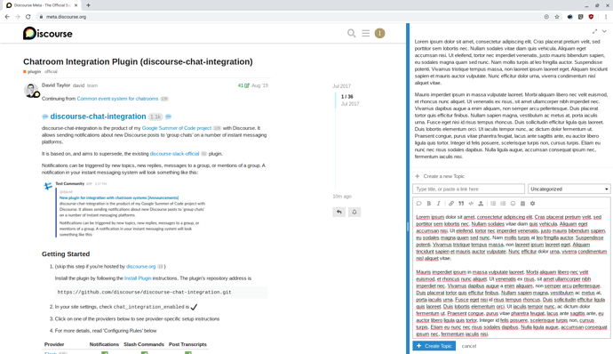Open the Uncategorized category dropdown

click(x=569, y=189)
